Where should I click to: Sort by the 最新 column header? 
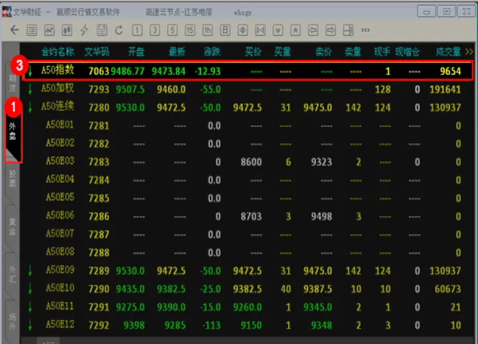point(177,51)
